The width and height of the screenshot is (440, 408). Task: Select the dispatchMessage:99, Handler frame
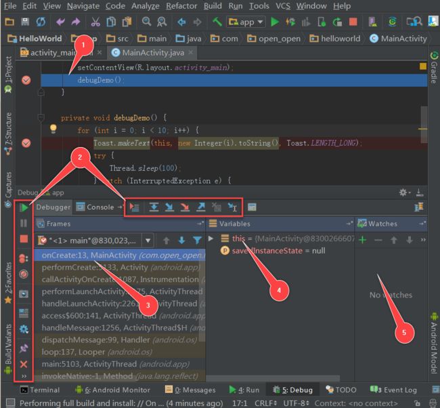(120, 340)
